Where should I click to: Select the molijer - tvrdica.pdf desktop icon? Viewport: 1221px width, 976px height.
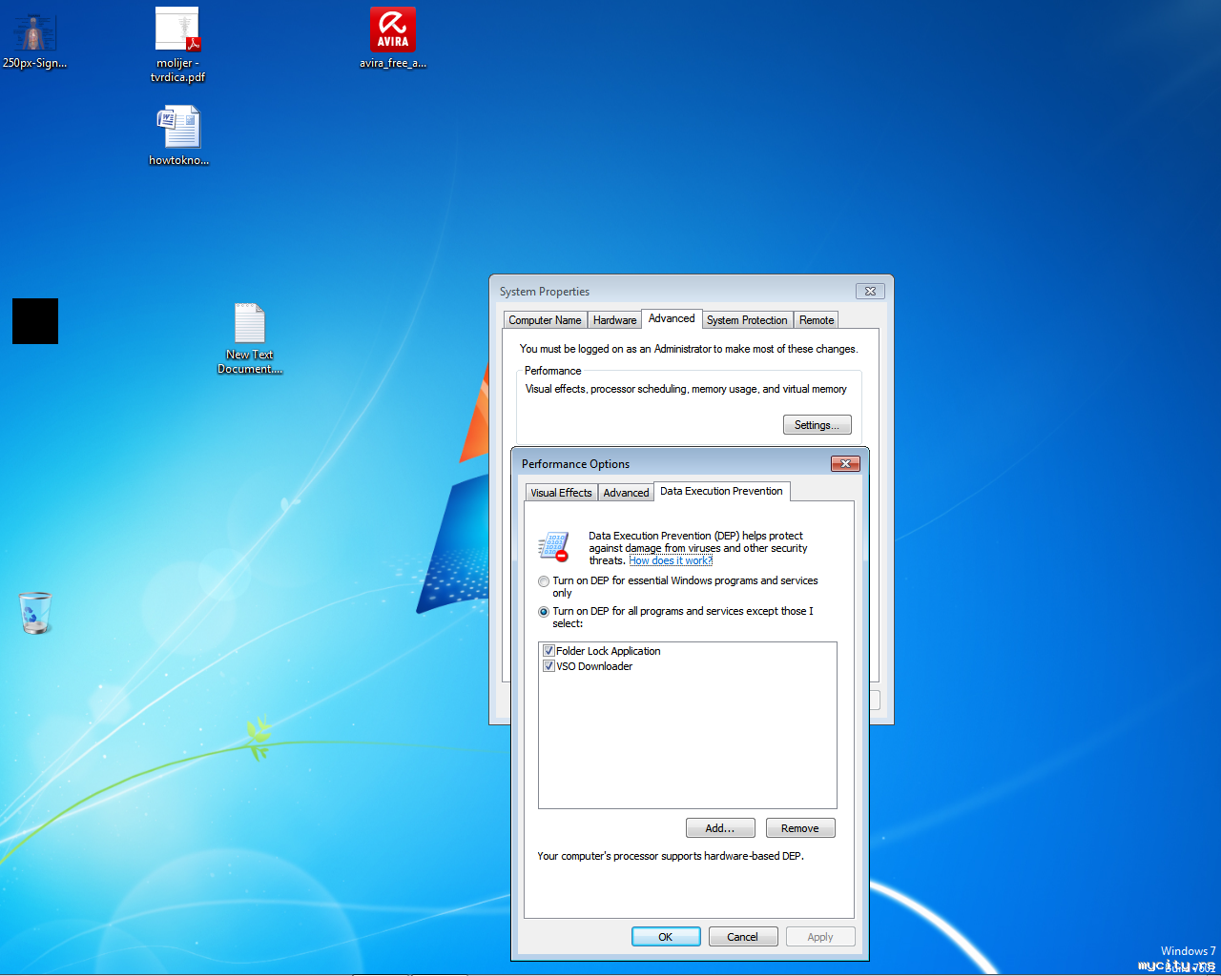tap(177, 45)
